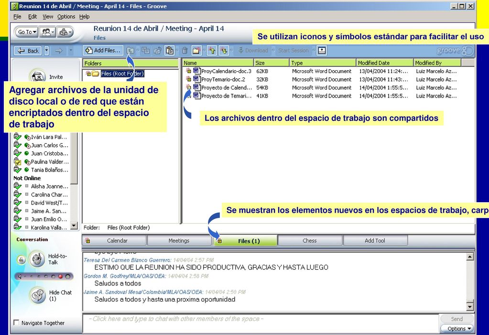
Task: Select the ProyTemario-doc.2 file
Action: tap(223, 79)
